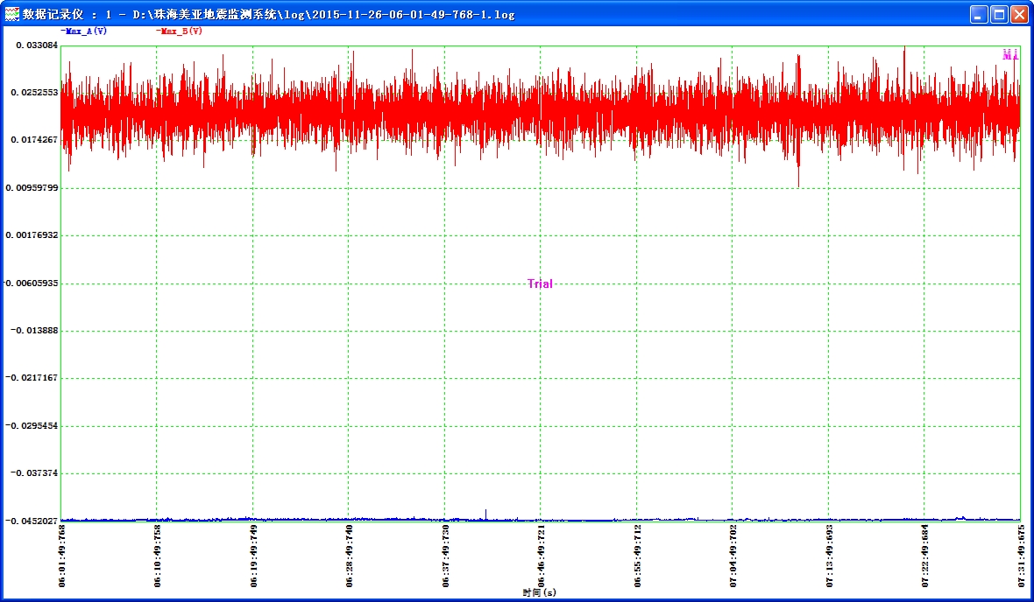Click the 06:37:49:730 time label

point(445,556)
